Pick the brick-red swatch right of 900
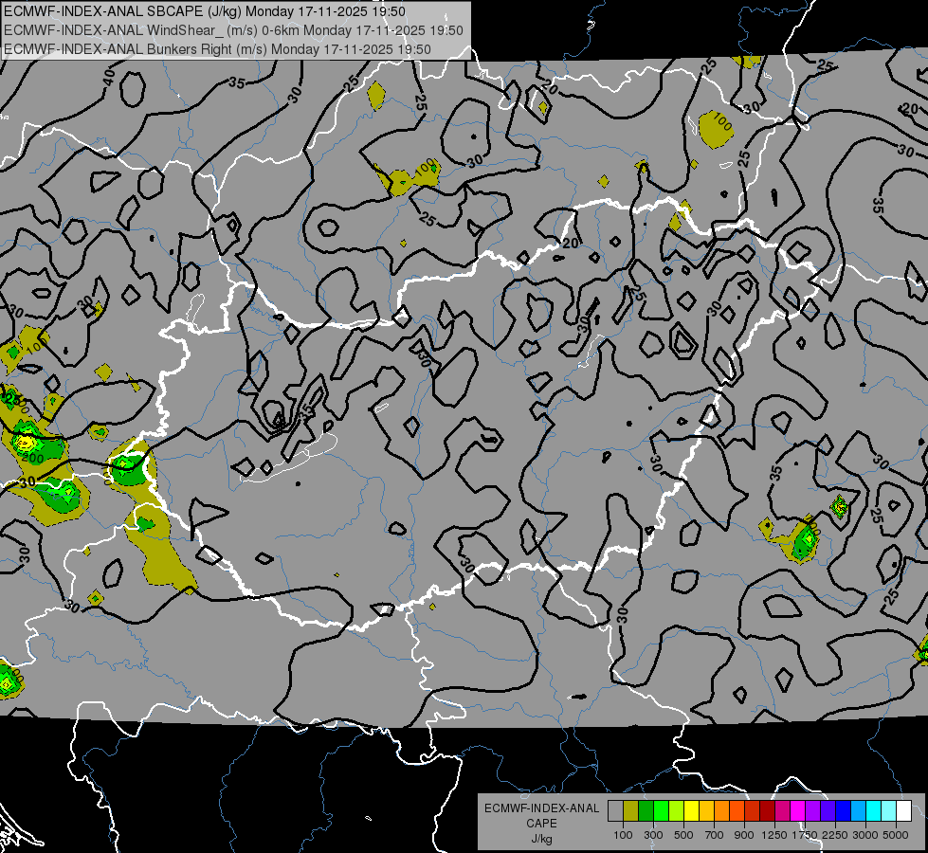Viewport: 928px width, 853px height. point(753,811)
